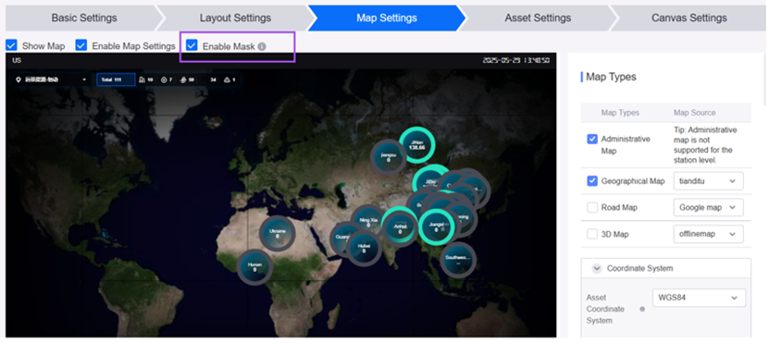The height and width of the screenshot is (343, 769).
Task: Click the Map Source column header
Action: 694,113
